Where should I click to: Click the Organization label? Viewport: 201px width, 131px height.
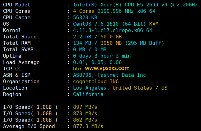tap(21, 81)
